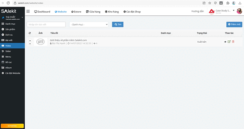Open Cài đặt Shop settings
The height and width of the screenshot is (129, 244).
coord(132,12)
